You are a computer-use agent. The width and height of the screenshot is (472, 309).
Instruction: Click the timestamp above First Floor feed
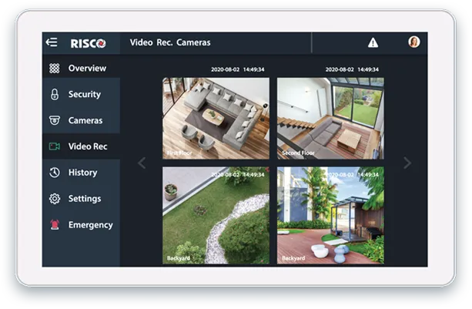(x=237, y=69)
